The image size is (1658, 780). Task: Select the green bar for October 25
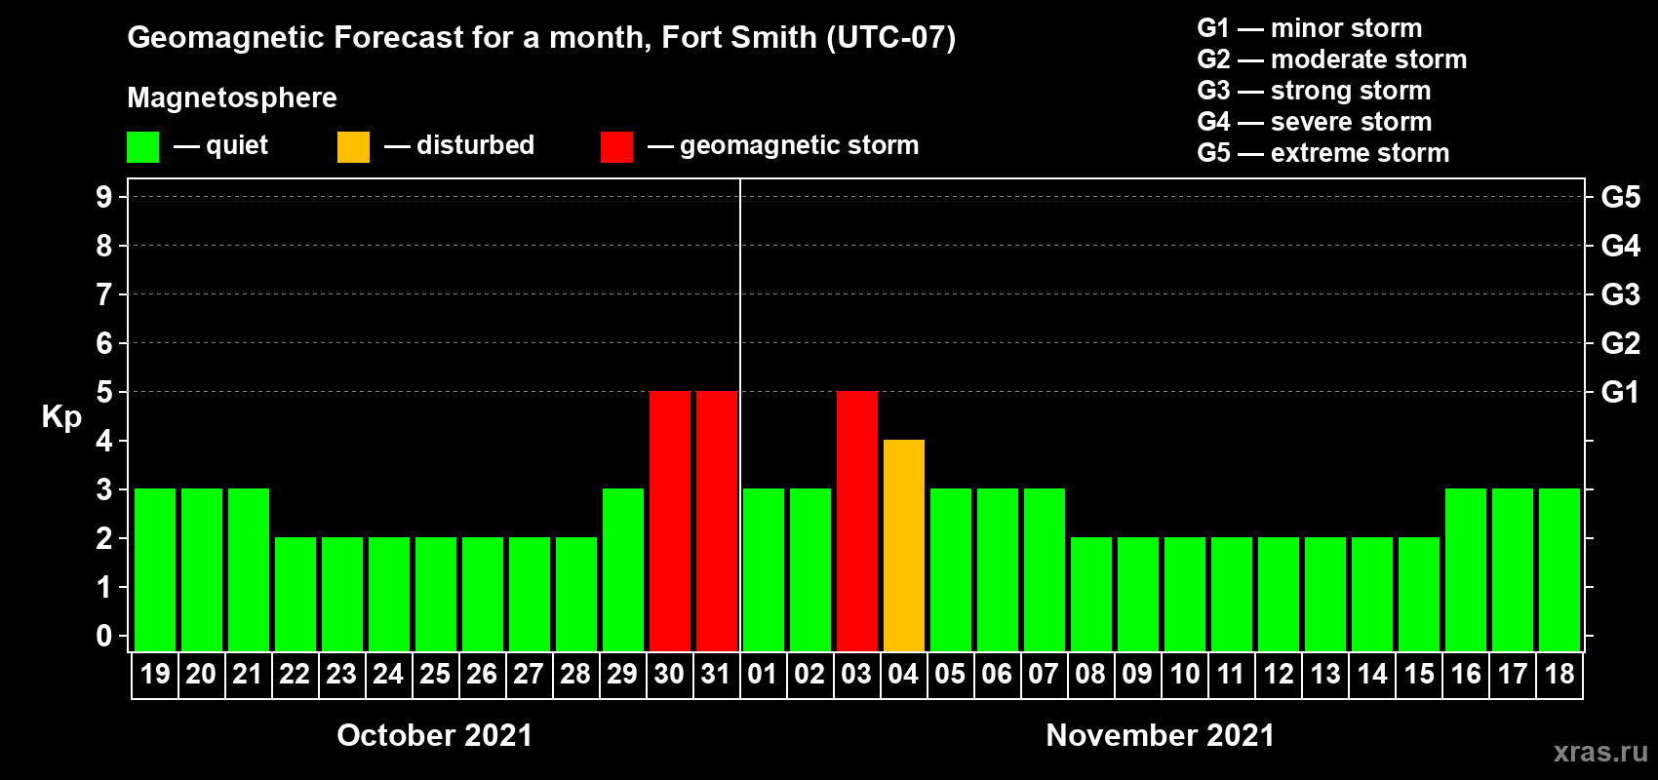pyautogui.click(x=436, y=594)
